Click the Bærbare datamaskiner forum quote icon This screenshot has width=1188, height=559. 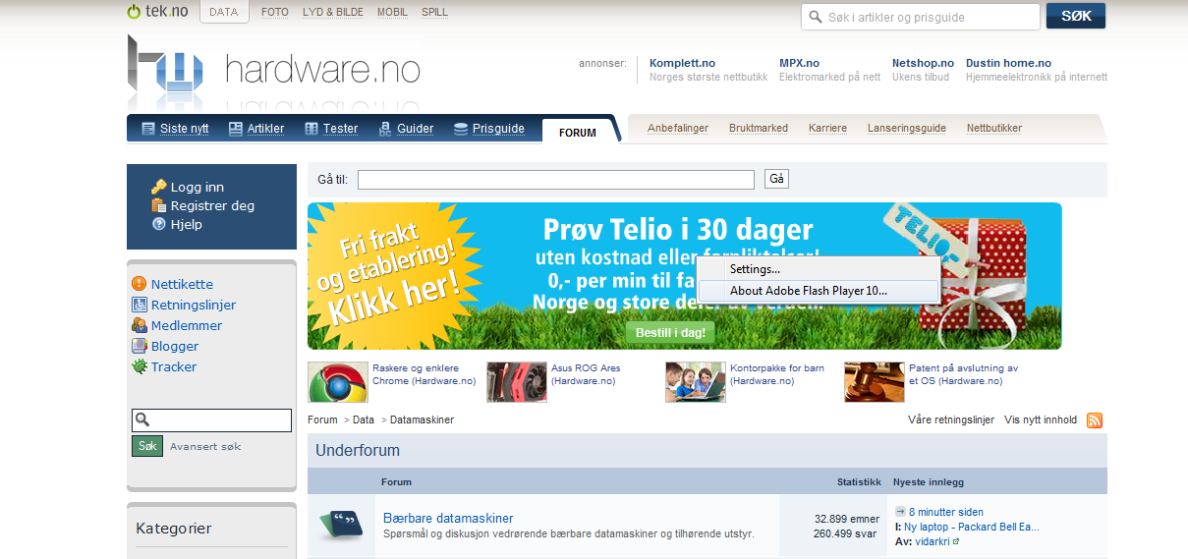tap(343, 526)
